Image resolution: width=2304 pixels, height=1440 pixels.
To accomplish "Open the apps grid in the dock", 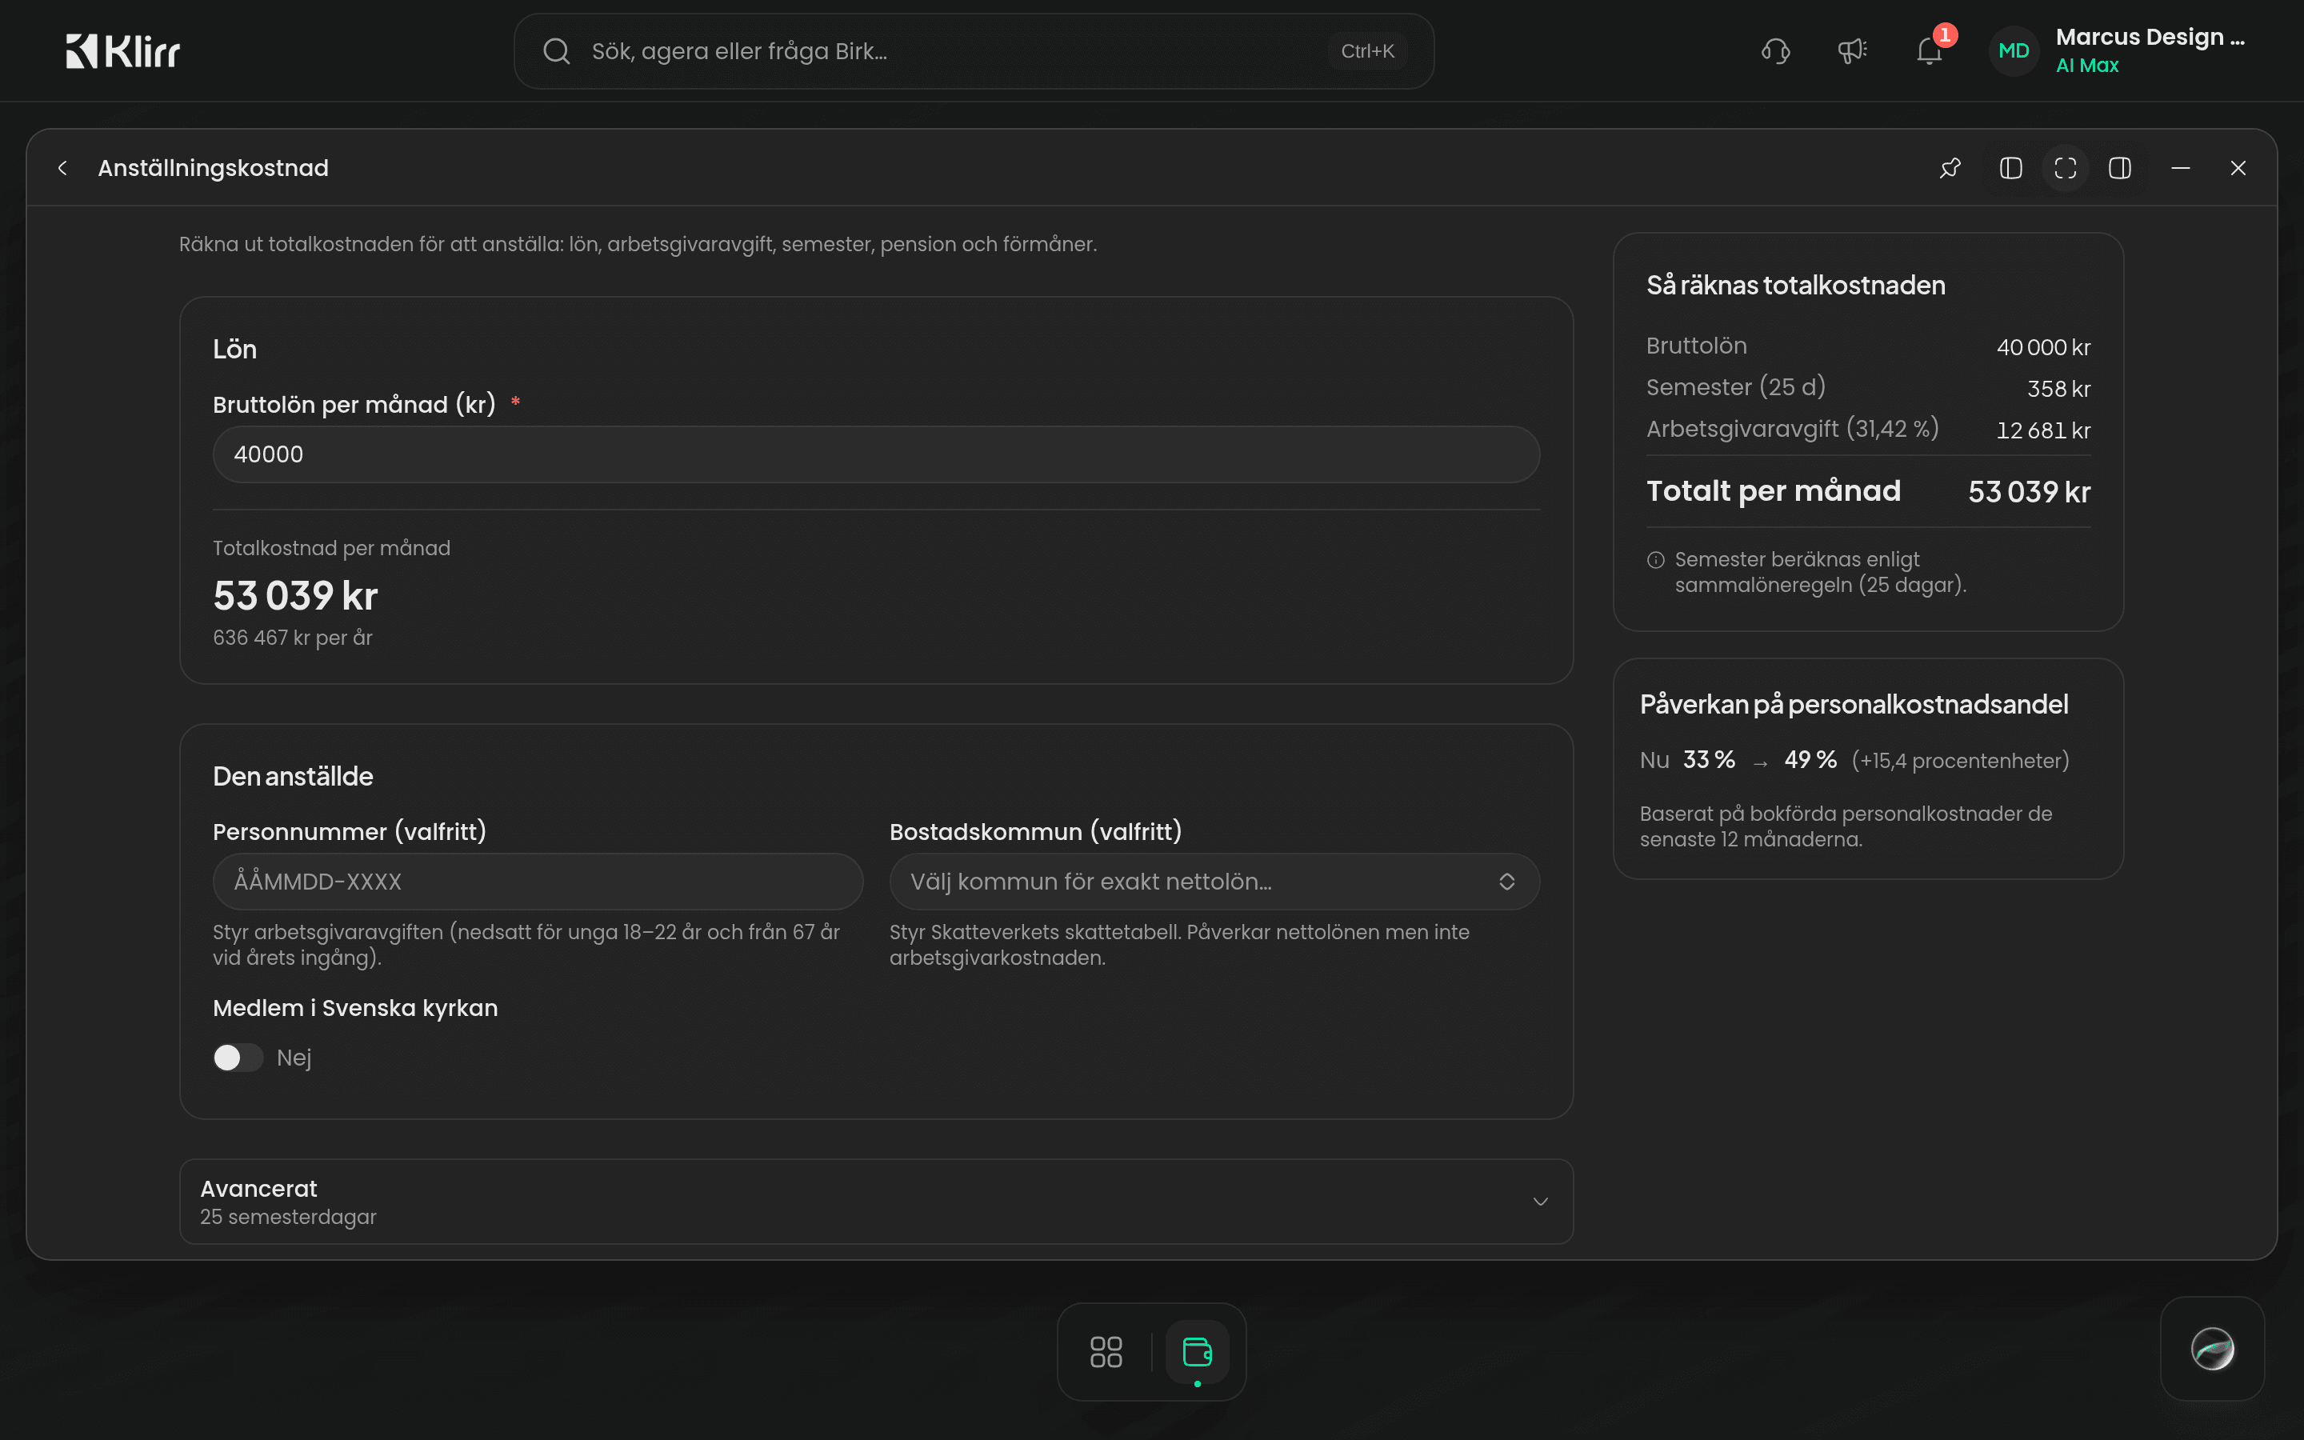I will click(x=1106, y=1351).
